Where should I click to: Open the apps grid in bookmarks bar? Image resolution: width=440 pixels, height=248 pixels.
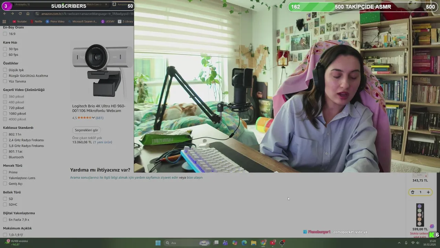(x=4, y=21)
